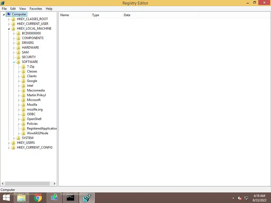
Task: Launch Google Chrome from the taskbar
Action: point(38,198)
